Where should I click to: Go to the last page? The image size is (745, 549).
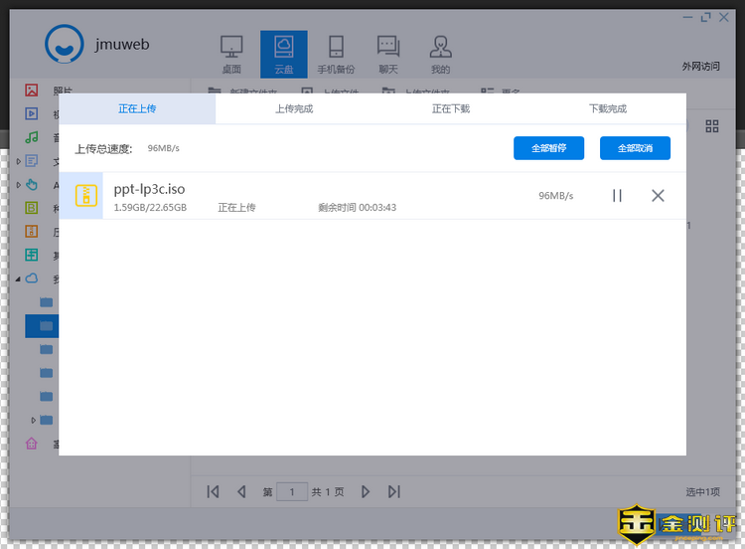coord(394,491)
